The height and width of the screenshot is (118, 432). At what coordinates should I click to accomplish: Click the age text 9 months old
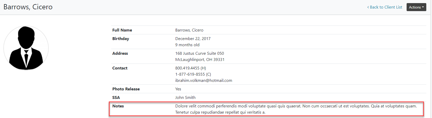point(187,45)
